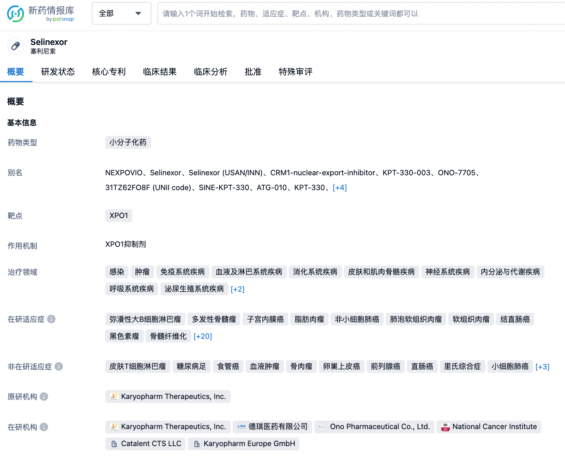Image resolution: width=565 pixels, height=456 pixels.
Task: Click the 糖尿病足 inactive indication tag
Action: pos(192,366)
